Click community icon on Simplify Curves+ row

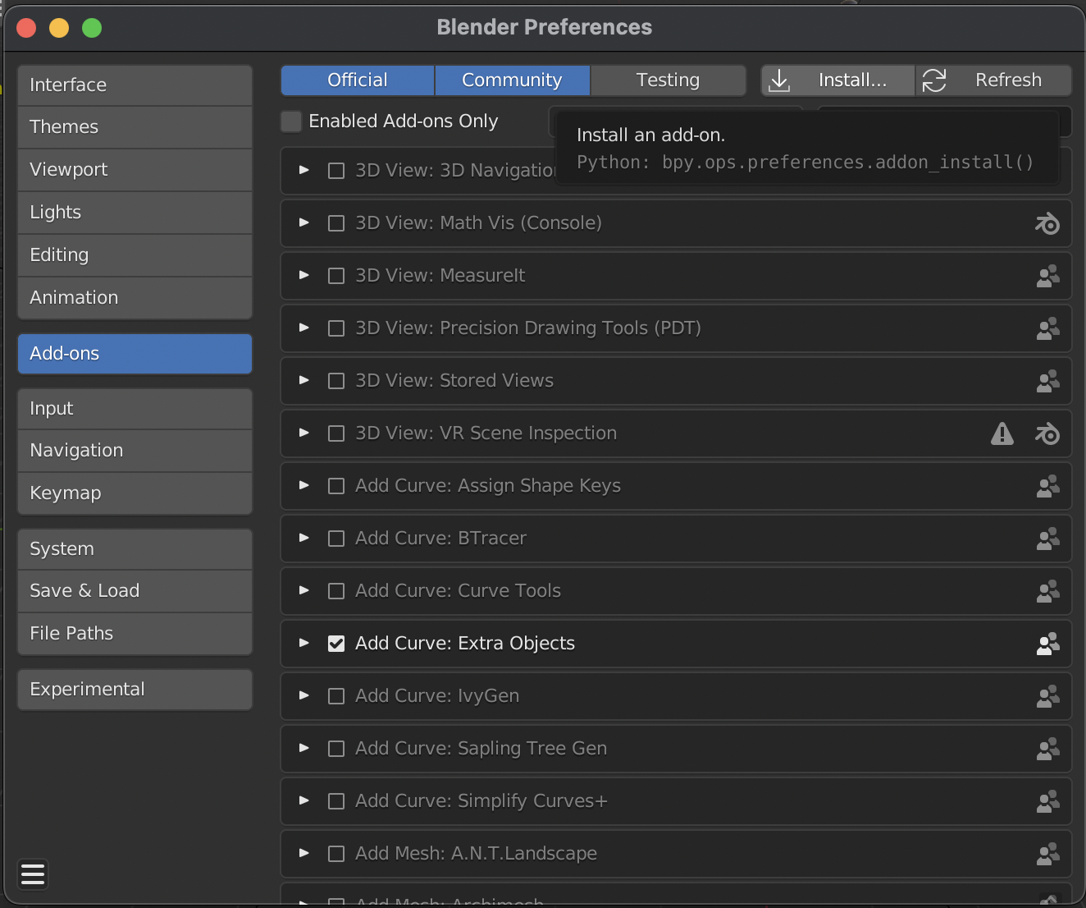point(1047,801)
